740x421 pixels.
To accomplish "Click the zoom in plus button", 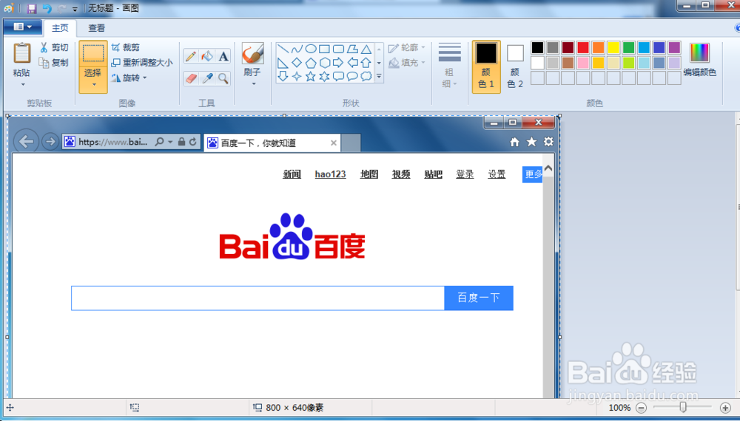I will point(726,408).
